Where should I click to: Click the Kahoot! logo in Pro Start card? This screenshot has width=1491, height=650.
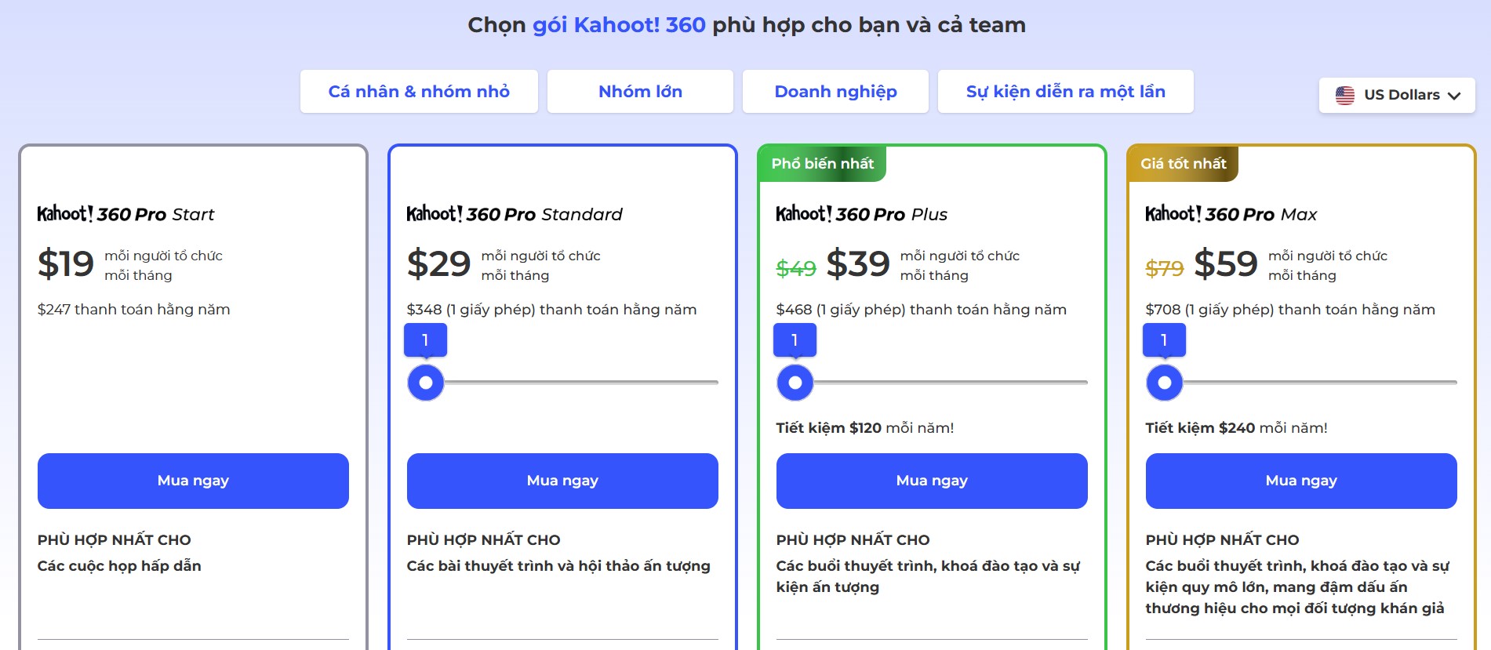click(65, 214)
